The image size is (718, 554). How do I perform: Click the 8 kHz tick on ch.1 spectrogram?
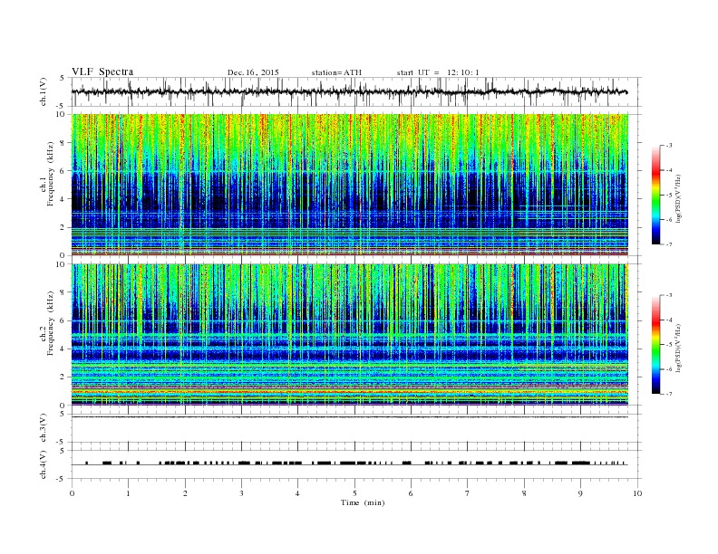[x=63, y=143]
